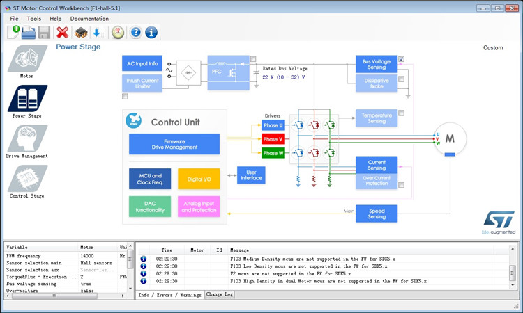Viewport: 523px width, 313px height.
Task: Select the Control Stage sidebar icon
Action: point(27,178)
